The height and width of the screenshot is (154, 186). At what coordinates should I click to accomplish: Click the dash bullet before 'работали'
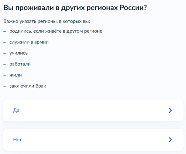pyautogui.click(x=5, y=64)
